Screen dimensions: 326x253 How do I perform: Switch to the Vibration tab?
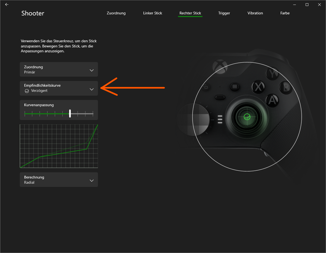(255, 13)
